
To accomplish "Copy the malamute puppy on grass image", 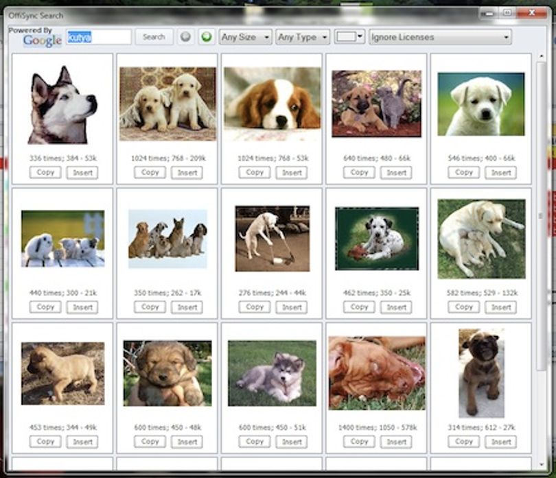I will 255,442.
